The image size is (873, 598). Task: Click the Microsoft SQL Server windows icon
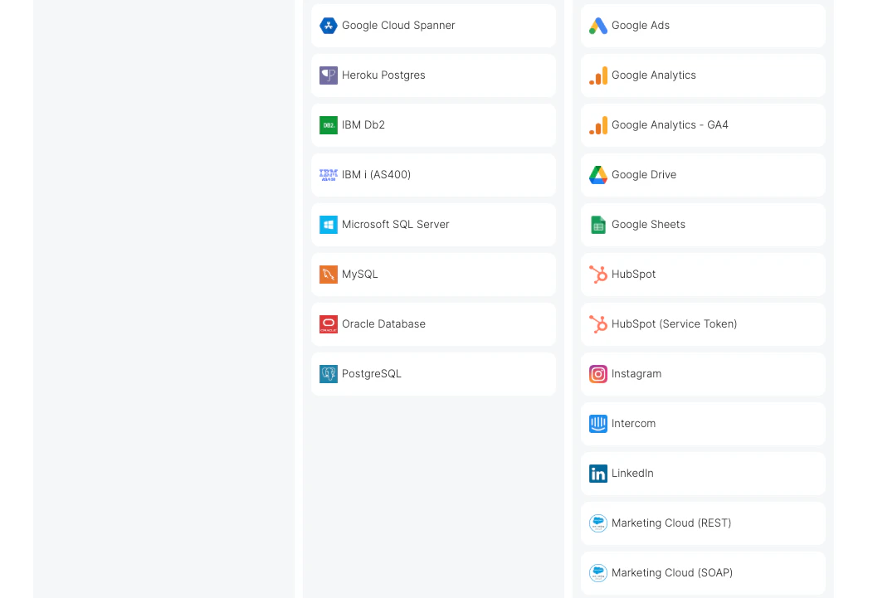329,225
